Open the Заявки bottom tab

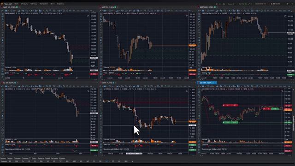[3, 158]
